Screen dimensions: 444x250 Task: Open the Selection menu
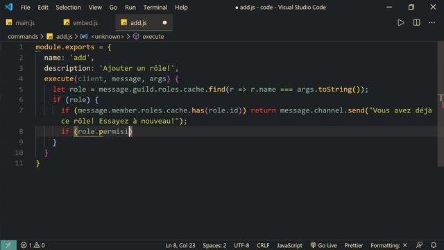(x=68, y=8)
